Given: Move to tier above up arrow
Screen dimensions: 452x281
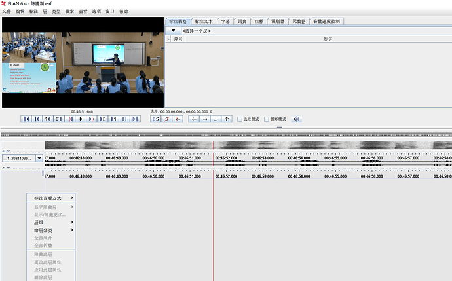Looking at the screenshot, I should tap(227, 119).
